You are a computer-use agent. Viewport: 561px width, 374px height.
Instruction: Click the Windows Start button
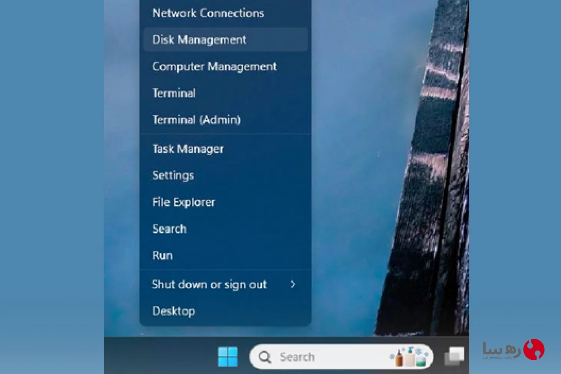click(228, 356)
